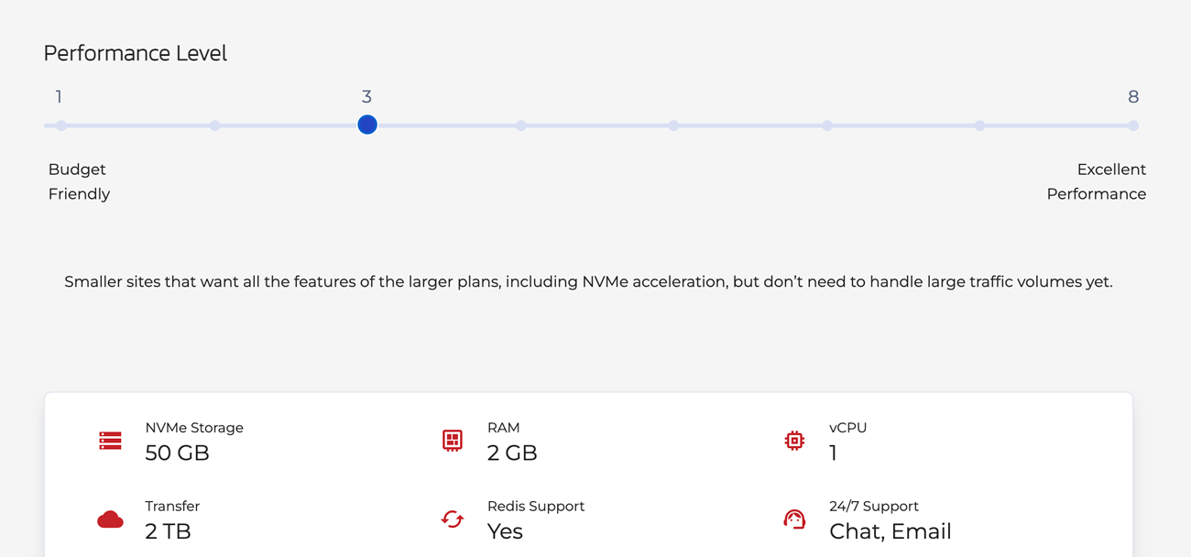
Task: Click the Chat, Email support value
Action: pos(890,531)
